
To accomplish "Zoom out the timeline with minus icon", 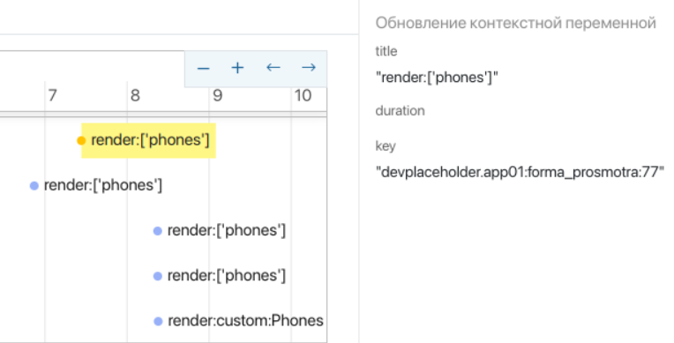I will (203, 68).
